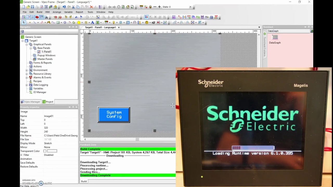
Task: Select the ellipse drawing tool
Action: coord(65,23)
